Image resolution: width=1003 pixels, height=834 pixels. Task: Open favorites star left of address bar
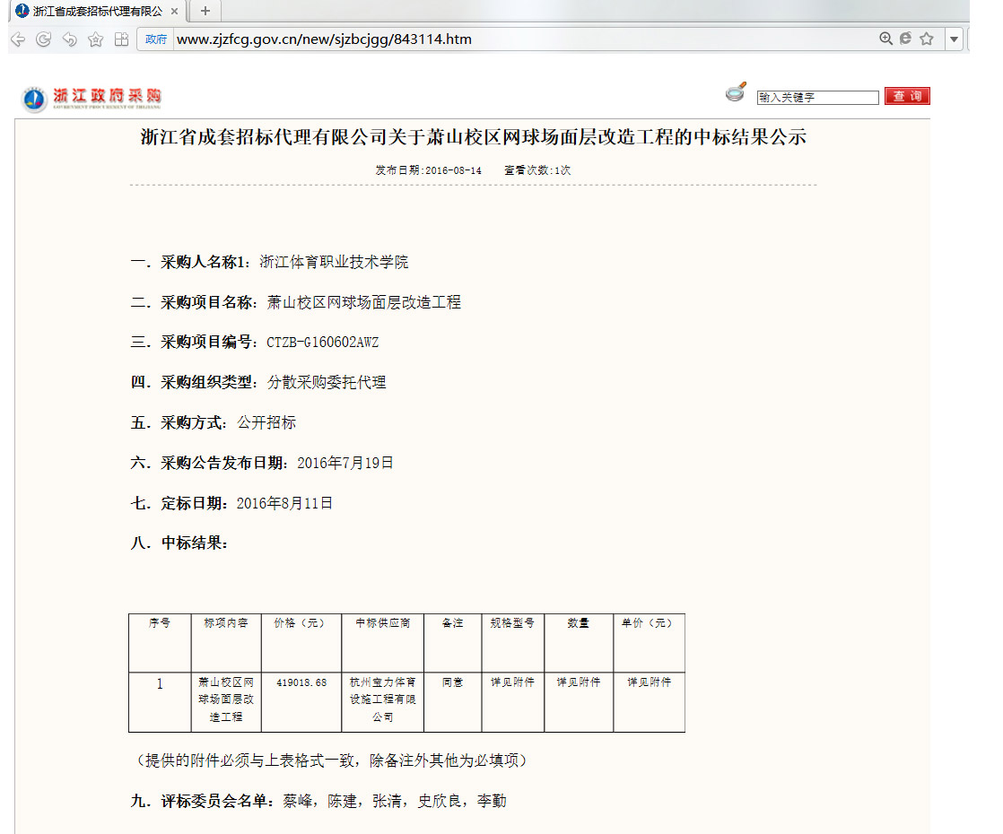click(x=95, y=39)
